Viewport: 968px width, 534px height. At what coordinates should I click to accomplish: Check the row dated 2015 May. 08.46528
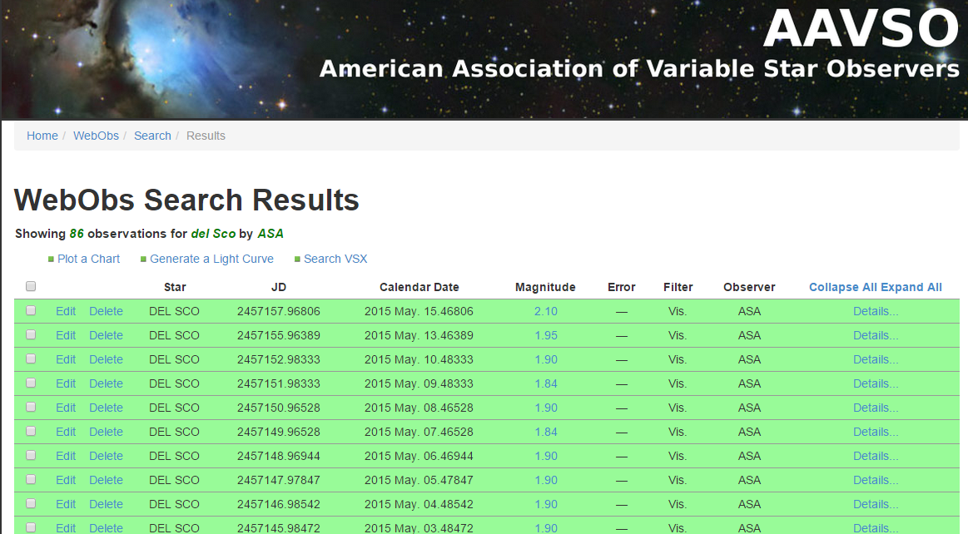tap(31, 407)
